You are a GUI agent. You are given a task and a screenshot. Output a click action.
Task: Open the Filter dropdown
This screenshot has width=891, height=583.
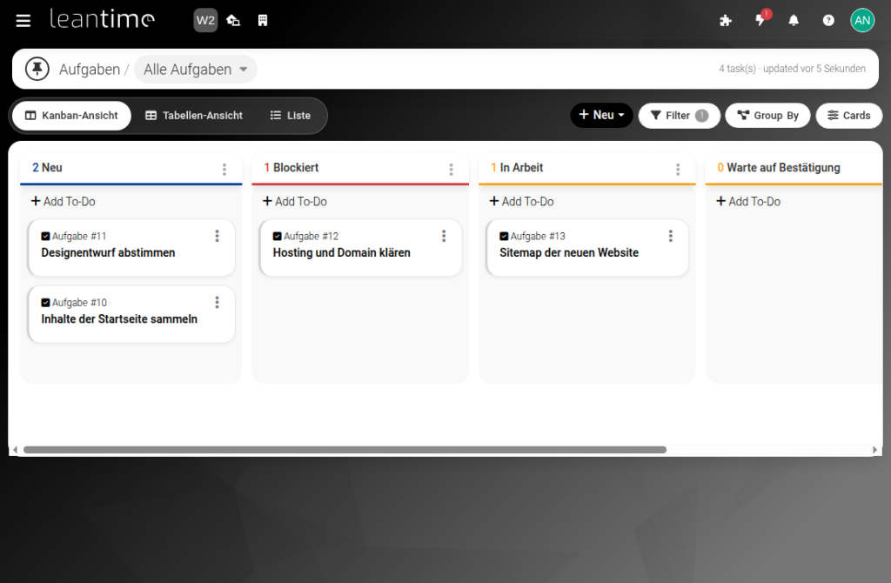679,116
